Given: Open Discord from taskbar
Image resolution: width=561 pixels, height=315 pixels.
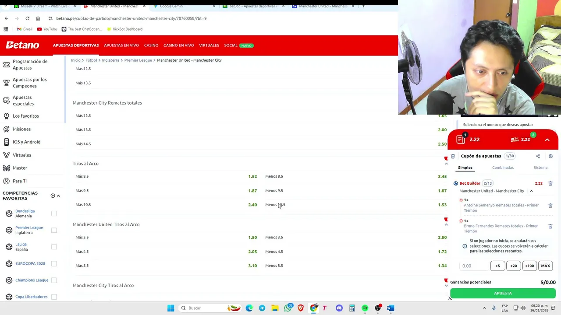Looking at the screenshot, I should [x=339, y=308].
